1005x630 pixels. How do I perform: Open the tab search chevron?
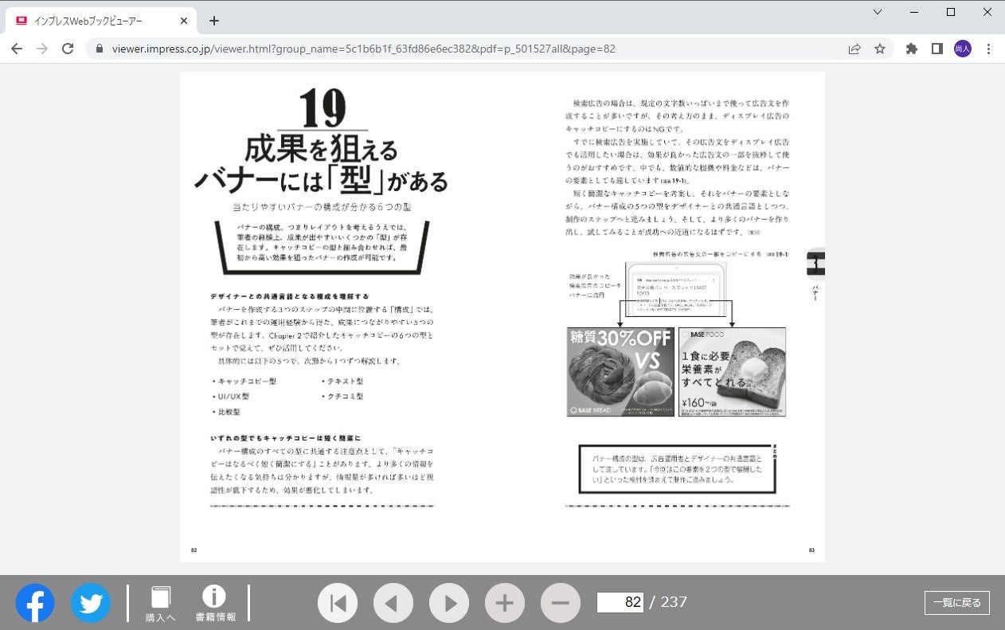pyautogui.click(x=877, y=13)
